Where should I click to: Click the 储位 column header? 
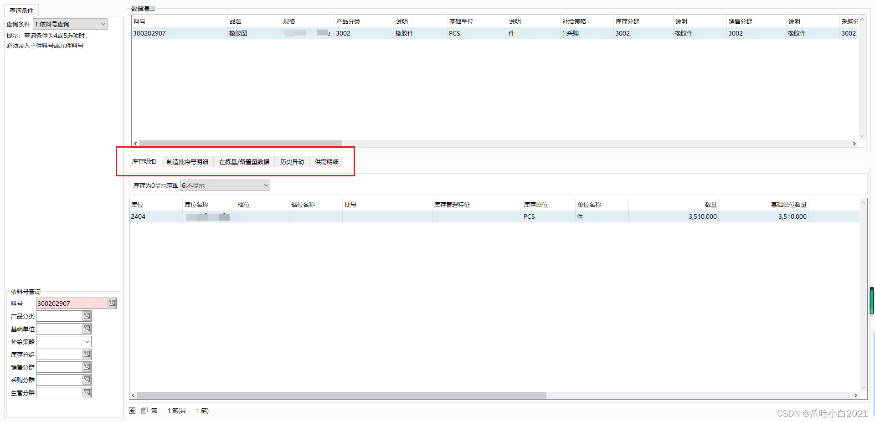pyautogui.click(x=262, y=205)
